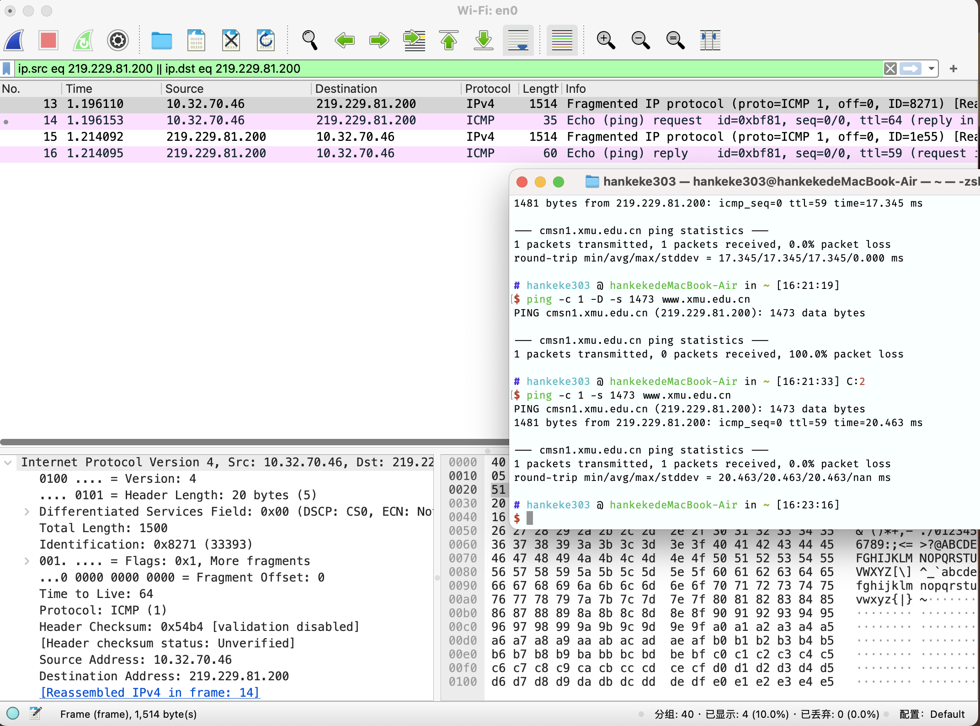Collapse Internet Protocol Version 4 tree
This screenshot has height=726, width=980.
coord(8,463)
